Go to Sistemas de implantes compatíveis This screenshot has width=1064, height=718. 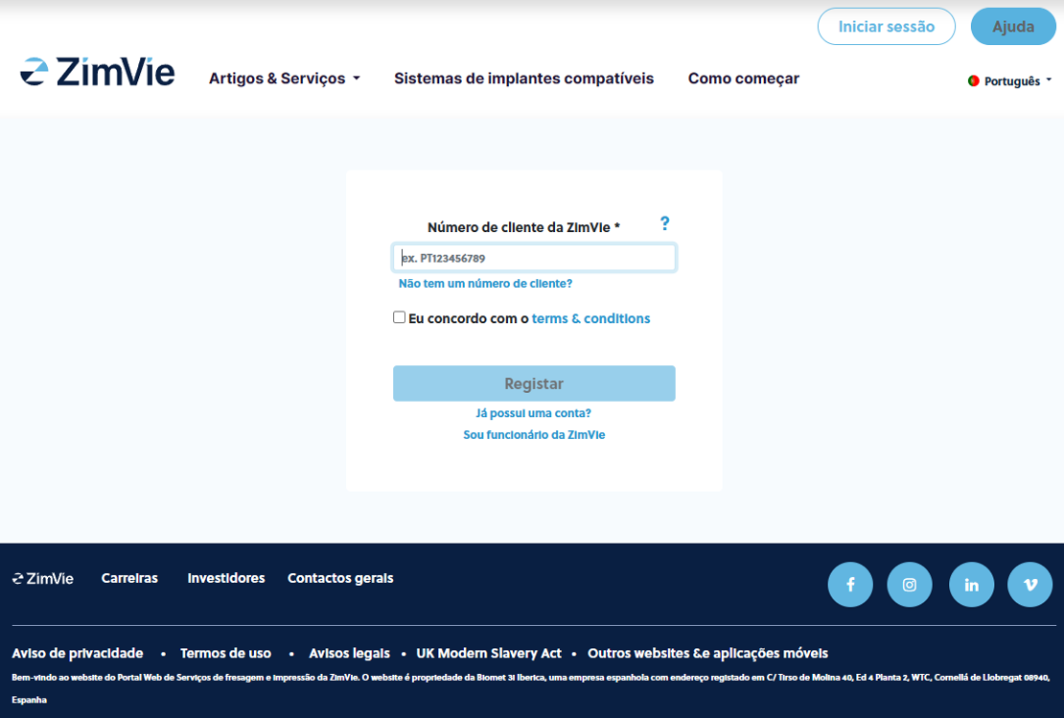523,79
